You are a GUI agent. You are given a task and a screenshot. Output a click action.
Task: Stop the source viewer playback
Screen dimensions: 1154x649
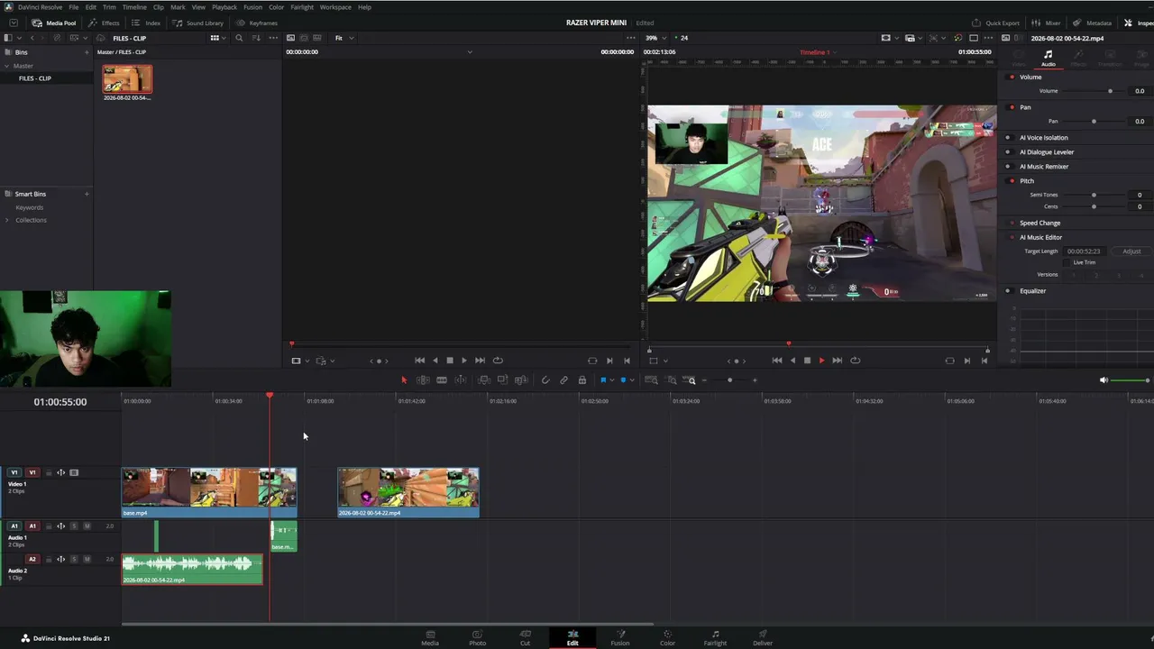pyautogui.click(x=450, y=361)
